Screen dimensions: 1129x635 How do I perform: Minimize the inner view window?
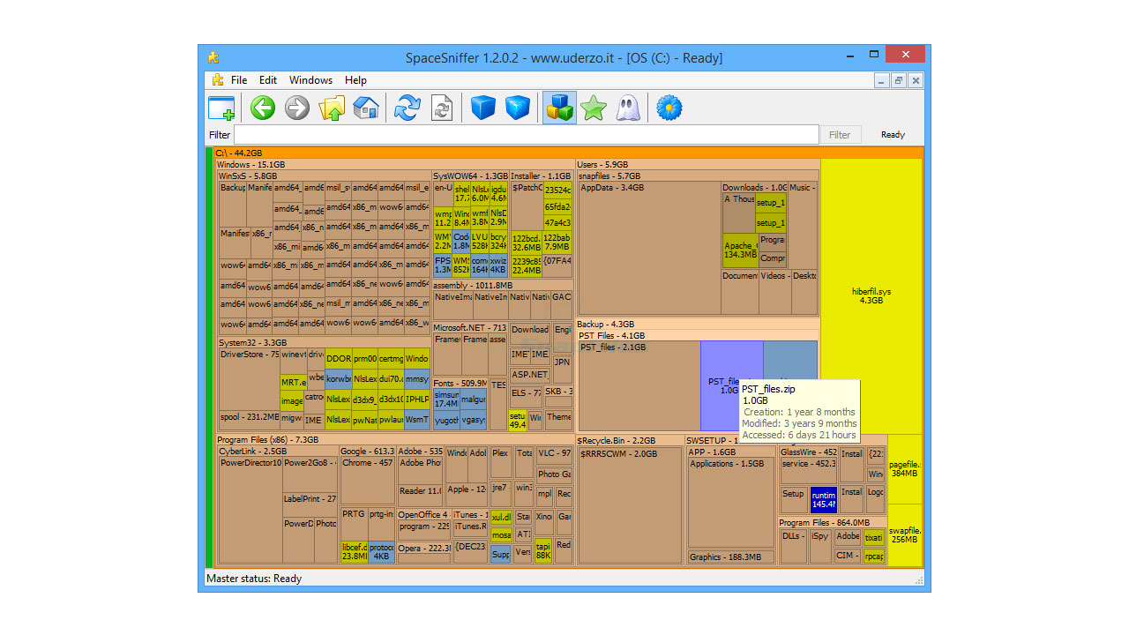882,80
